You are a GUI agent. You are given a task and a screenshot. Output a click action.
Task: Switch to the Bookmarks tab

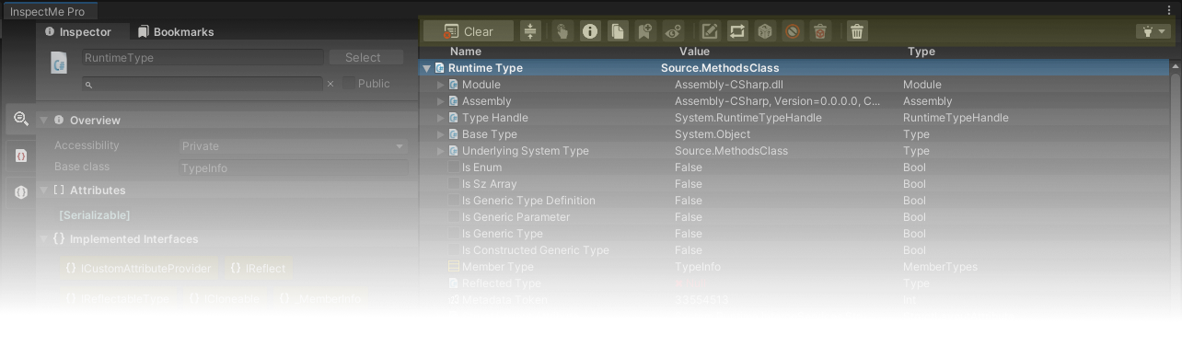(175, 31)
